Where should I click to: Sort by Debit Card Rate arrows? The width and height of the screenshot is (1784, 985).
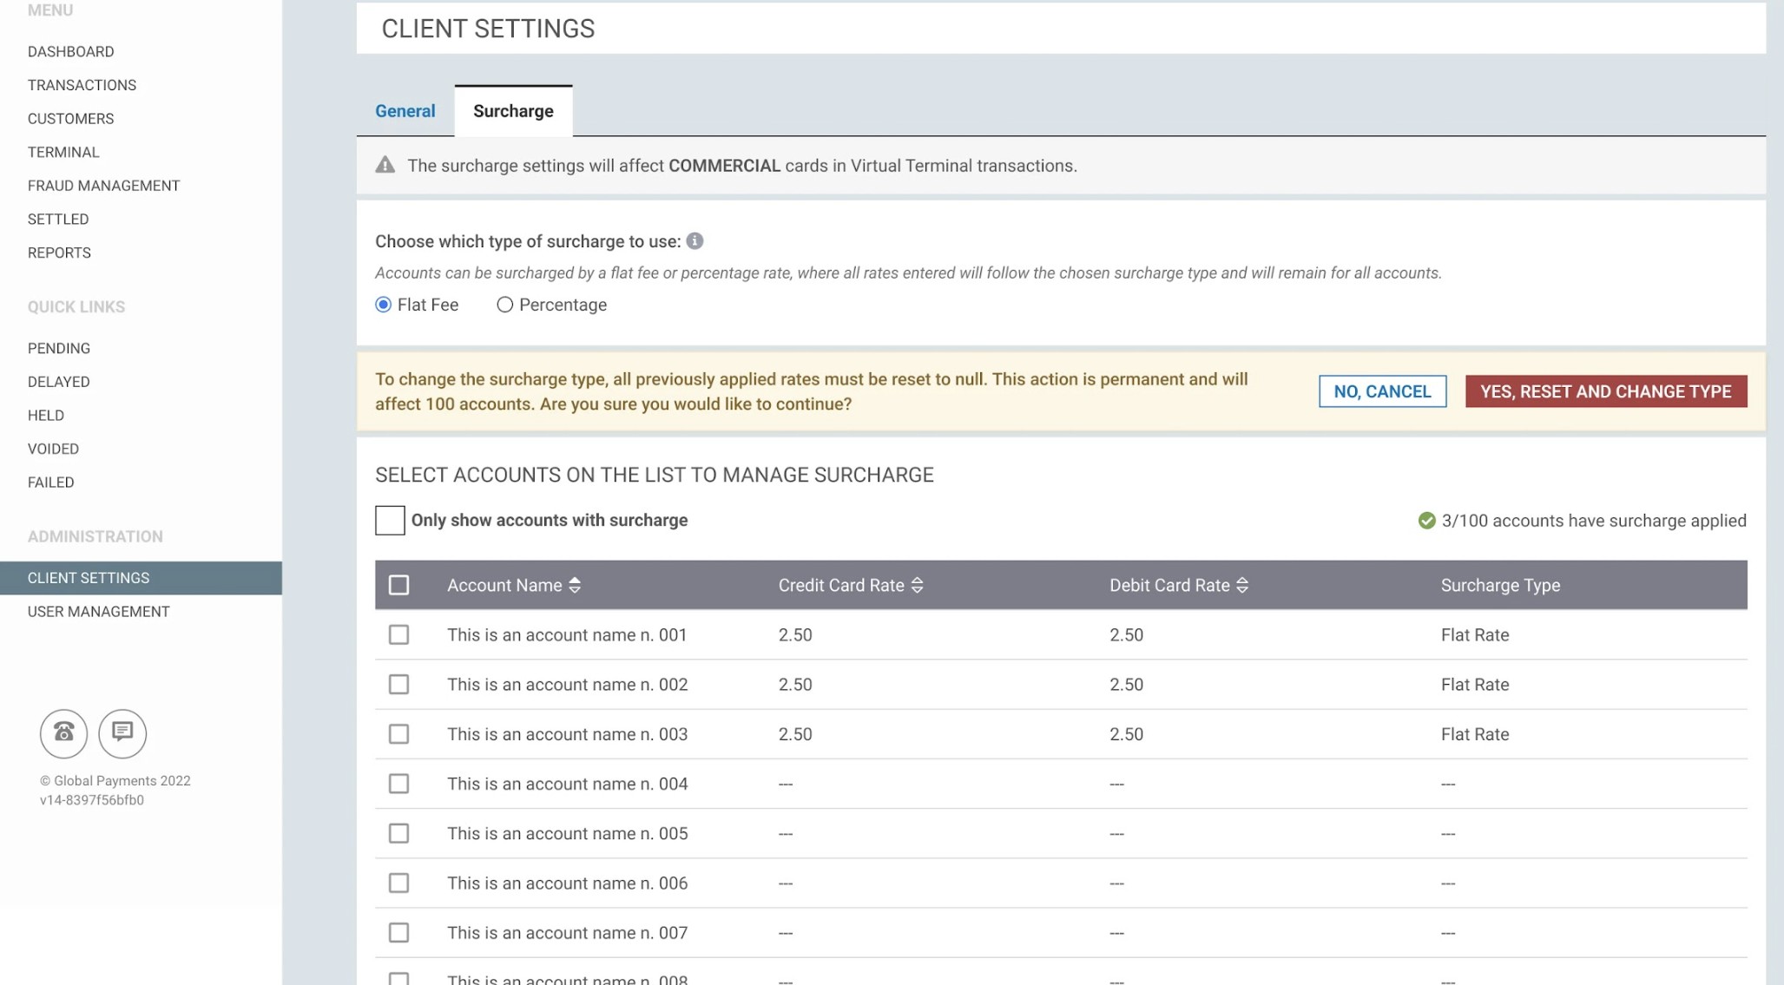[1242, 586]
